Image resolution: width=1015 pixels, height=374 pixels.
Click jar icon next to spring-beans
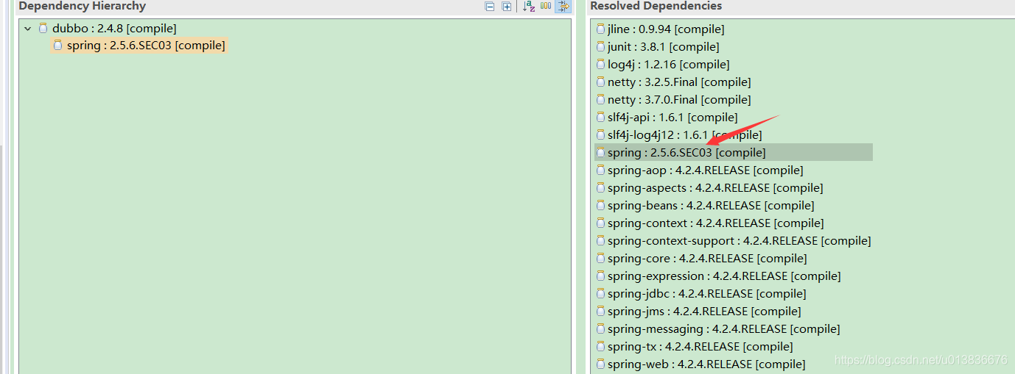click(x=600, y=206)
